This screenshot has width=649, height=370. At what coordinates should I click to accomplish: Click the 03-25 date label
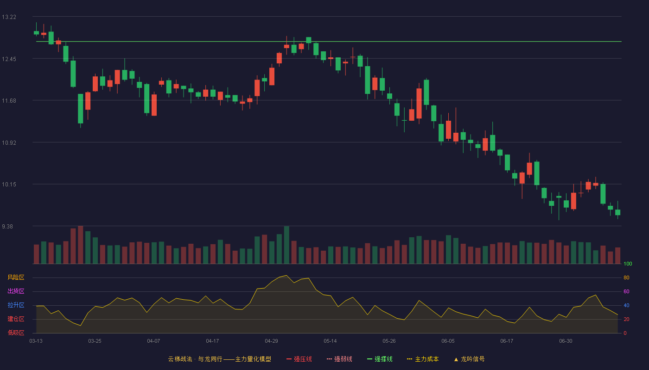95,341
